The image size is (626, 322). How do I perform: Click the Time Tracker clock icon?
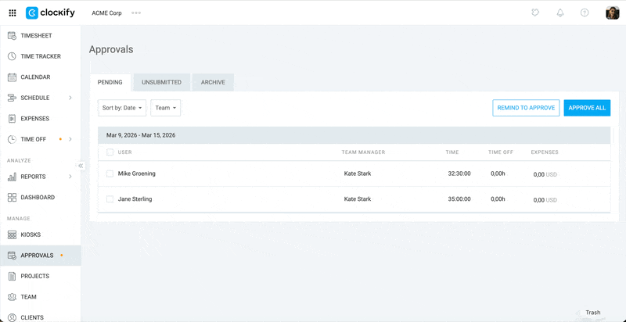[12, 56]
